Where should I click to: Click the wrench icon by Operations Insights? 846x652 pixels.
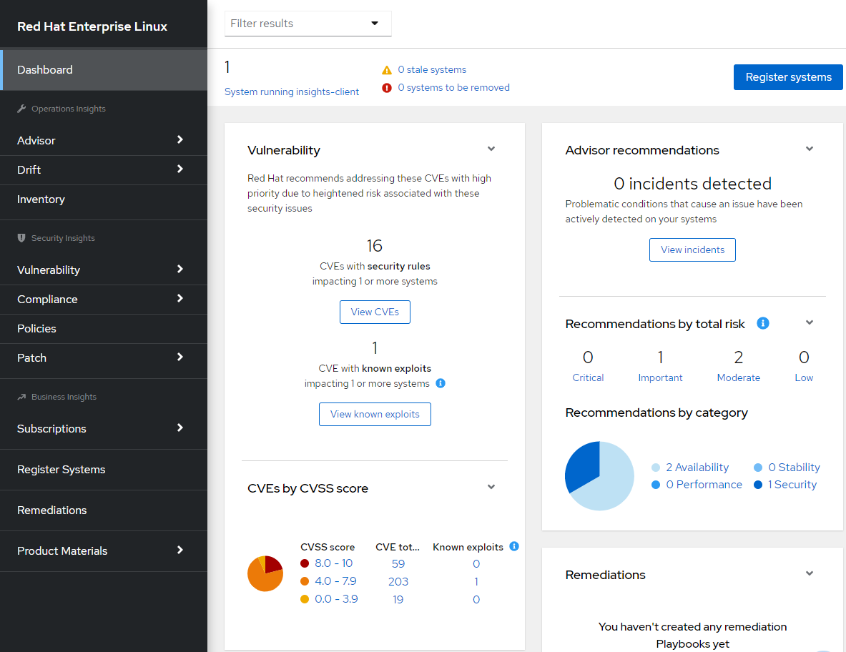click(x=21, y=109)
